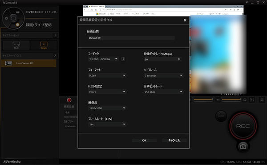Click the キャンセル cancel button
The height and width of the screenshot is (165, 267).
coord(174,140)
